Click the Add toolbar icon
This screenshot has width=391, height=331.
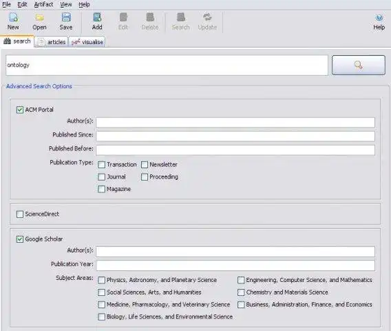97,17
